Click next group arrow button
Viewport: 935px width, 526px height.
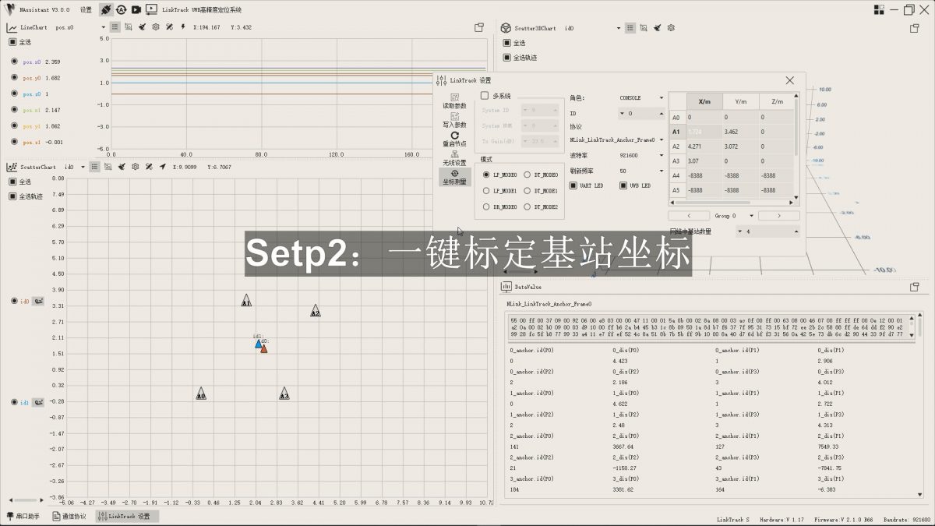[779, 215]
